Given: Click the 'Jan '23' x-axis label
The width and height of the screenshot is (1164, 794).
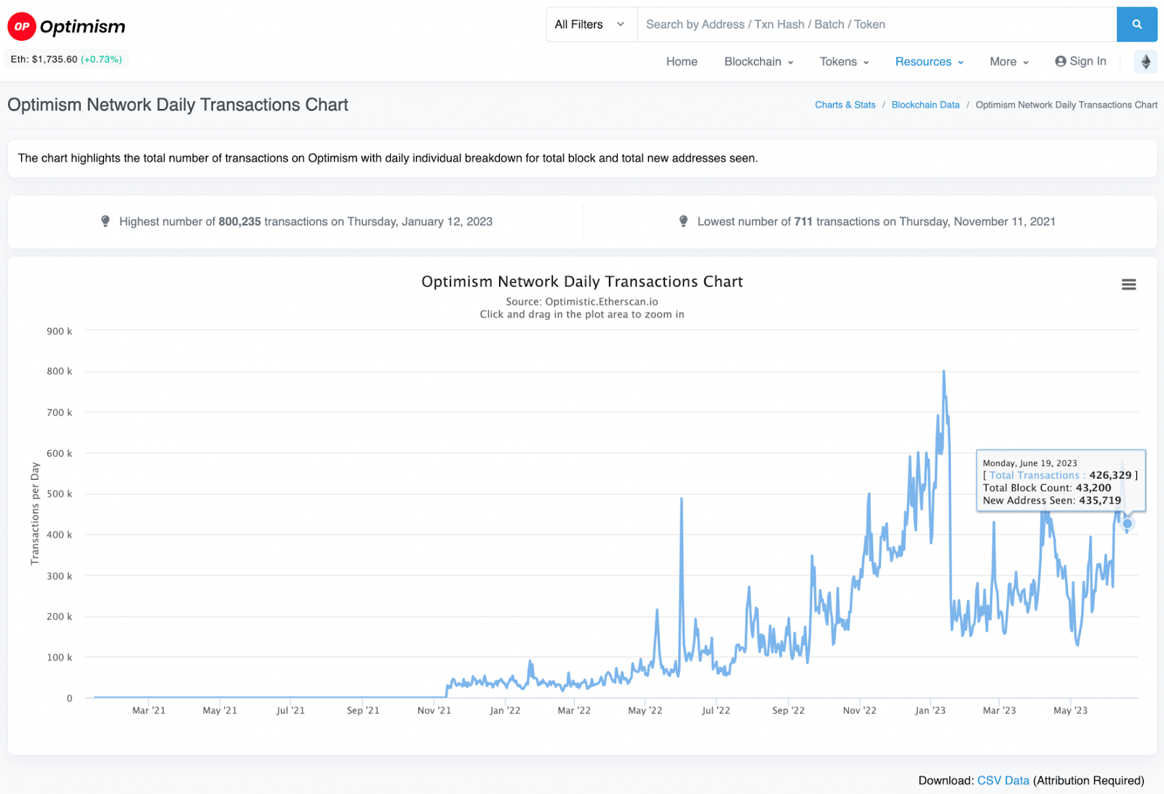Looking at the screenshot, I should click(930, 710).
